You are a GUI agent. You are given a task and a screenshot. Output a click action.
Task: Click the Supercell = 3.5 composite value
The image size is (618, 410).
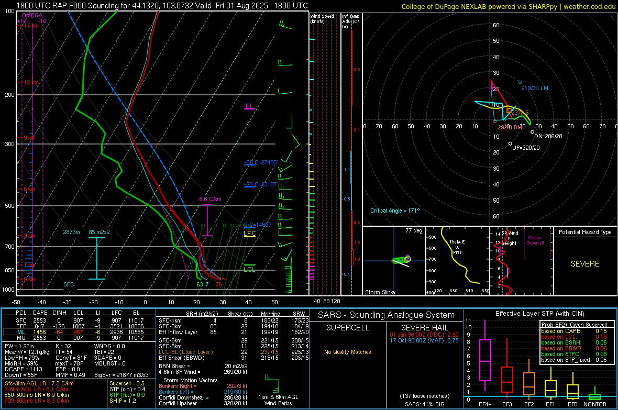point(127,384)
